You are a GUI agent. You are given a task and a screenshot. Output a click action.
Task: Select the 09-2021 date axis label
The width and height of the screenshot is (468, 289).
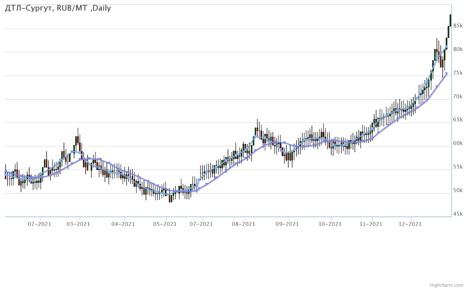pos(287,224)
